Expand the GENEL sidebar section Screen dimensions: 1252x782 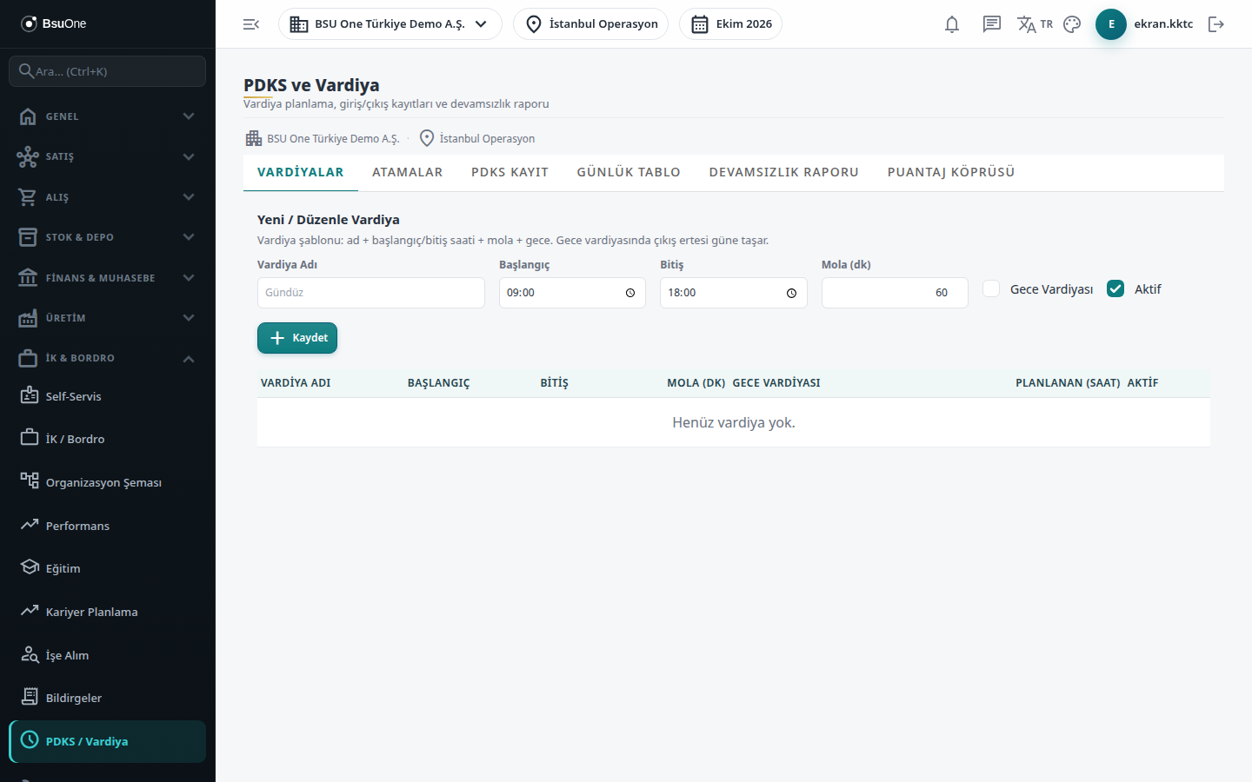[x=107, y=116]
